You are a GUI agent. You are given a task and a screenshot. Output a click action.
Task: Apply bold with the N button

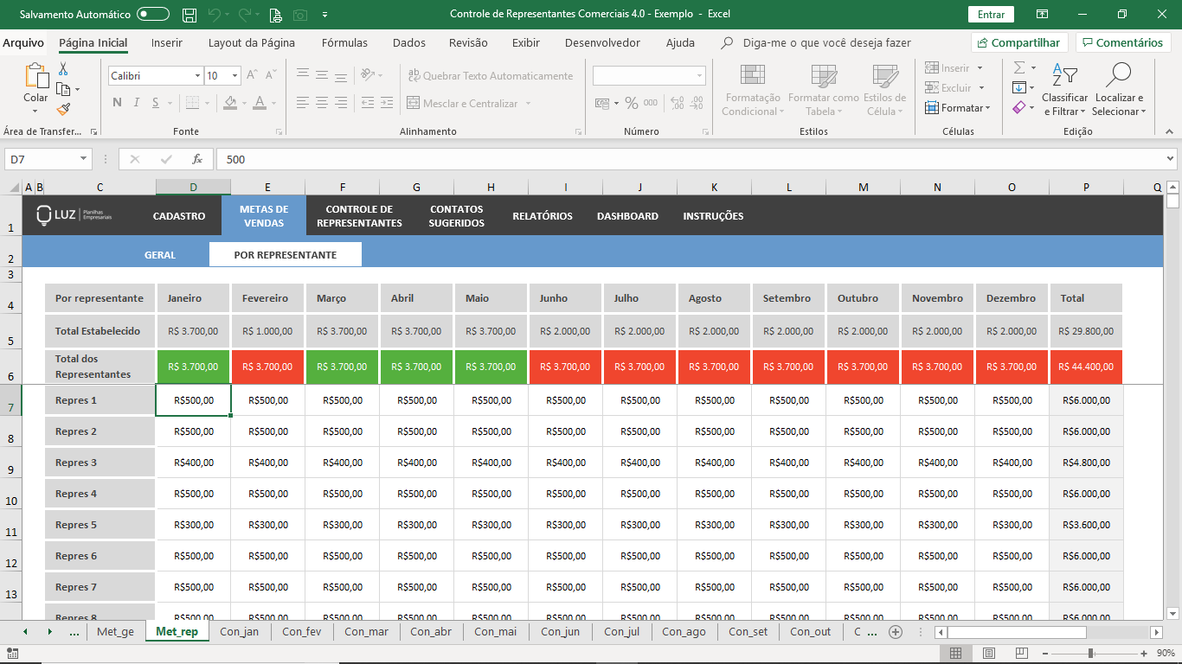[117, 103]
